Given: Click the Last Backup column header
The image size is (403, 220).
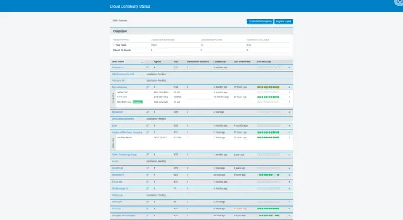Looking at the screenshot, I should pyautogui.click(x=220, y=62).
